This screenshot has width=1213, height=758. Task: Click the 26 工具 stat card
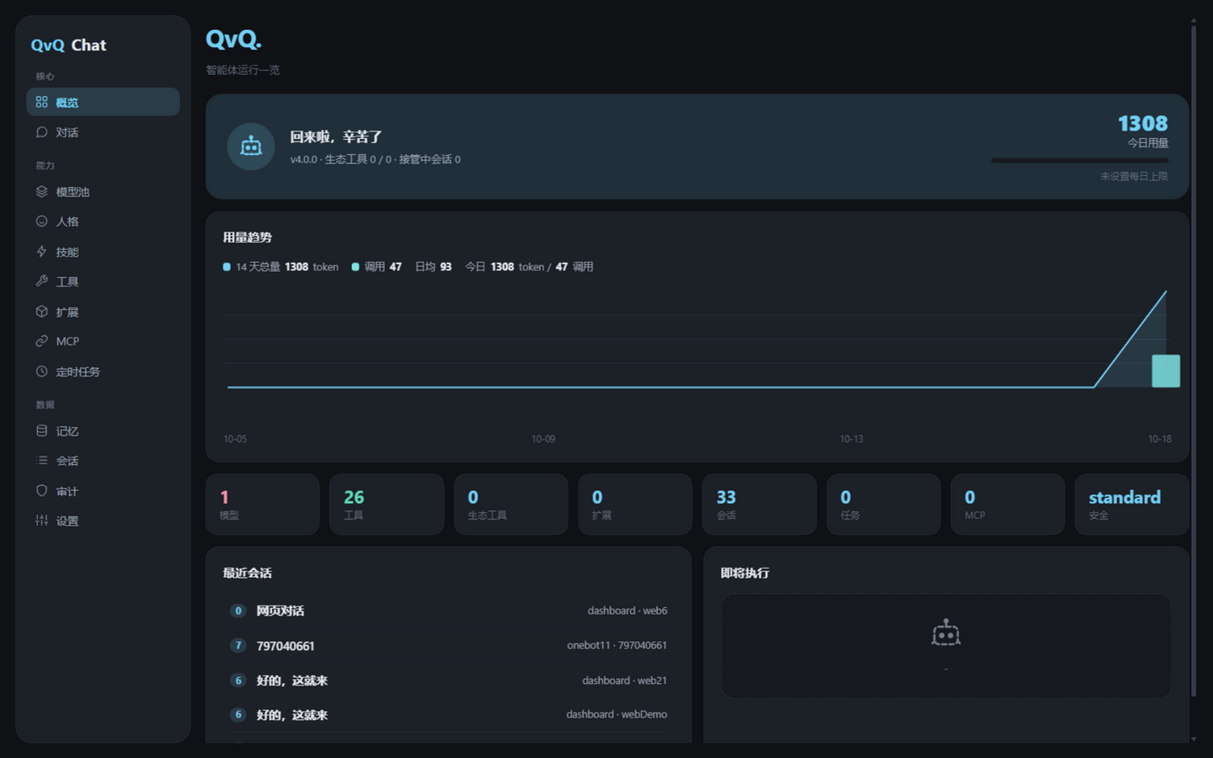pyautogui.click(x=387, y=504)
